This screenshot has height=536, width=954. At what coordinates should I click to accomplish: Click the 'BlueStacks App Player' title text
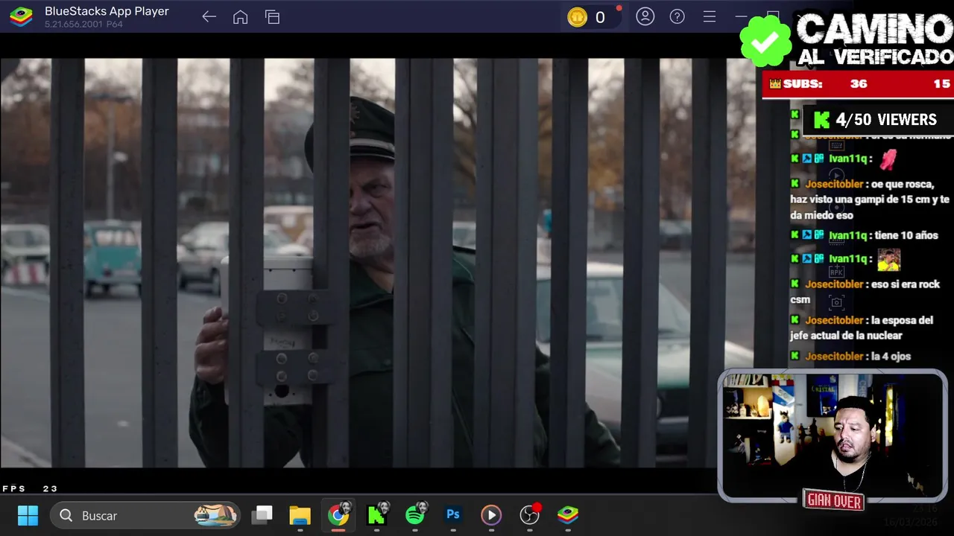pos(107,11)
